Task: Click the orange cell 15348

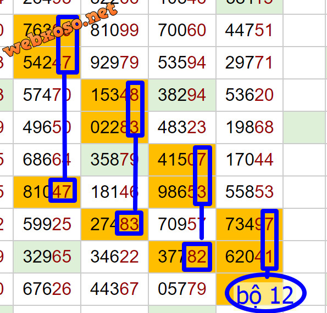Action: pyautogui.click(x=114, y=95)
